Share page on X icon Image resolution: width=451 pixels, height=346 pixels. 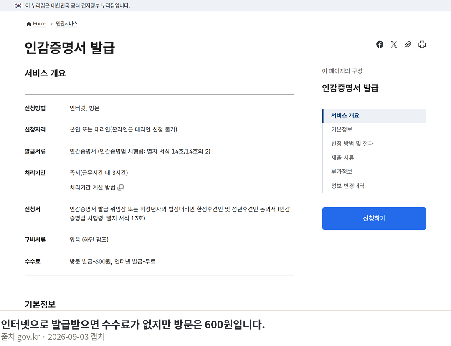394,44
